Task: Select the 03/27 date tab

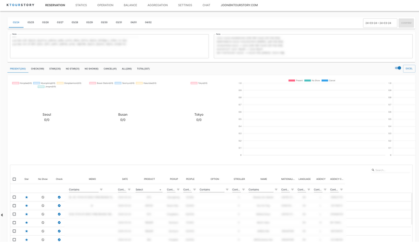Action: tap(60, 22)
